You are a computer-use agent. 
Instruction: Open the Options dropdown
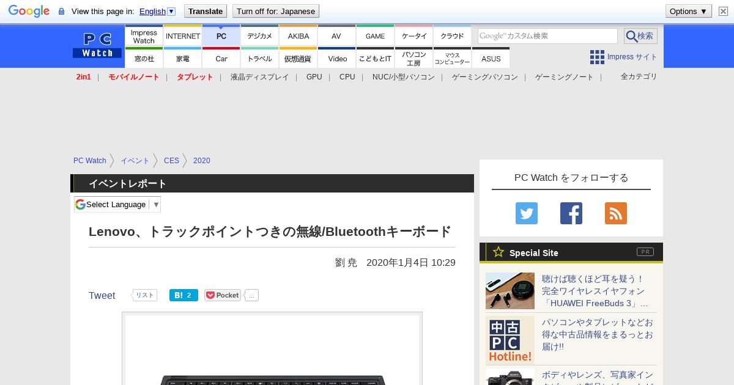click(688, 11)
